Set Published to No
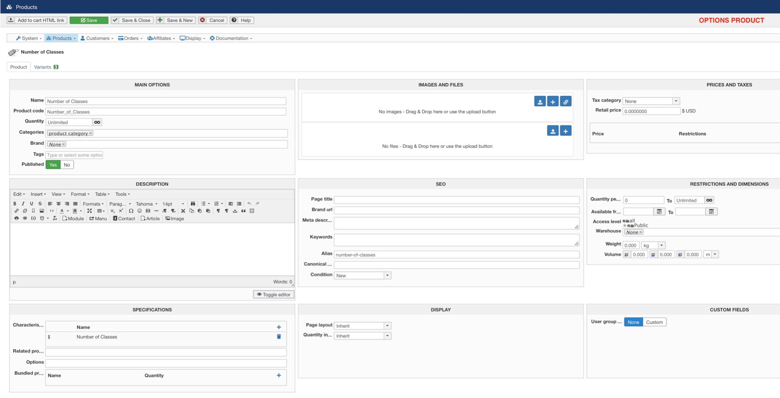The image size is (780, 398). click(67, 165)
